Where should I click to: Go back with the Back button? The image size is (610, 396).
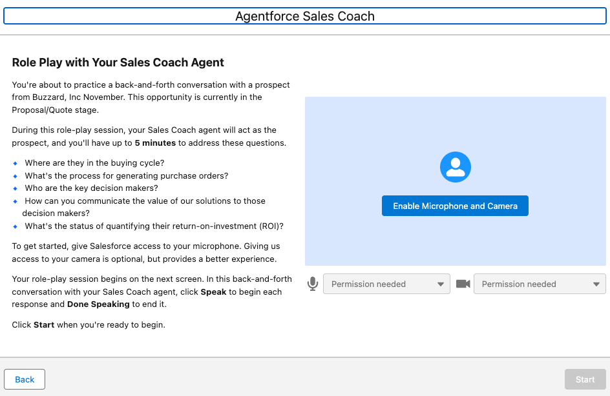click(x=25, y=379)
